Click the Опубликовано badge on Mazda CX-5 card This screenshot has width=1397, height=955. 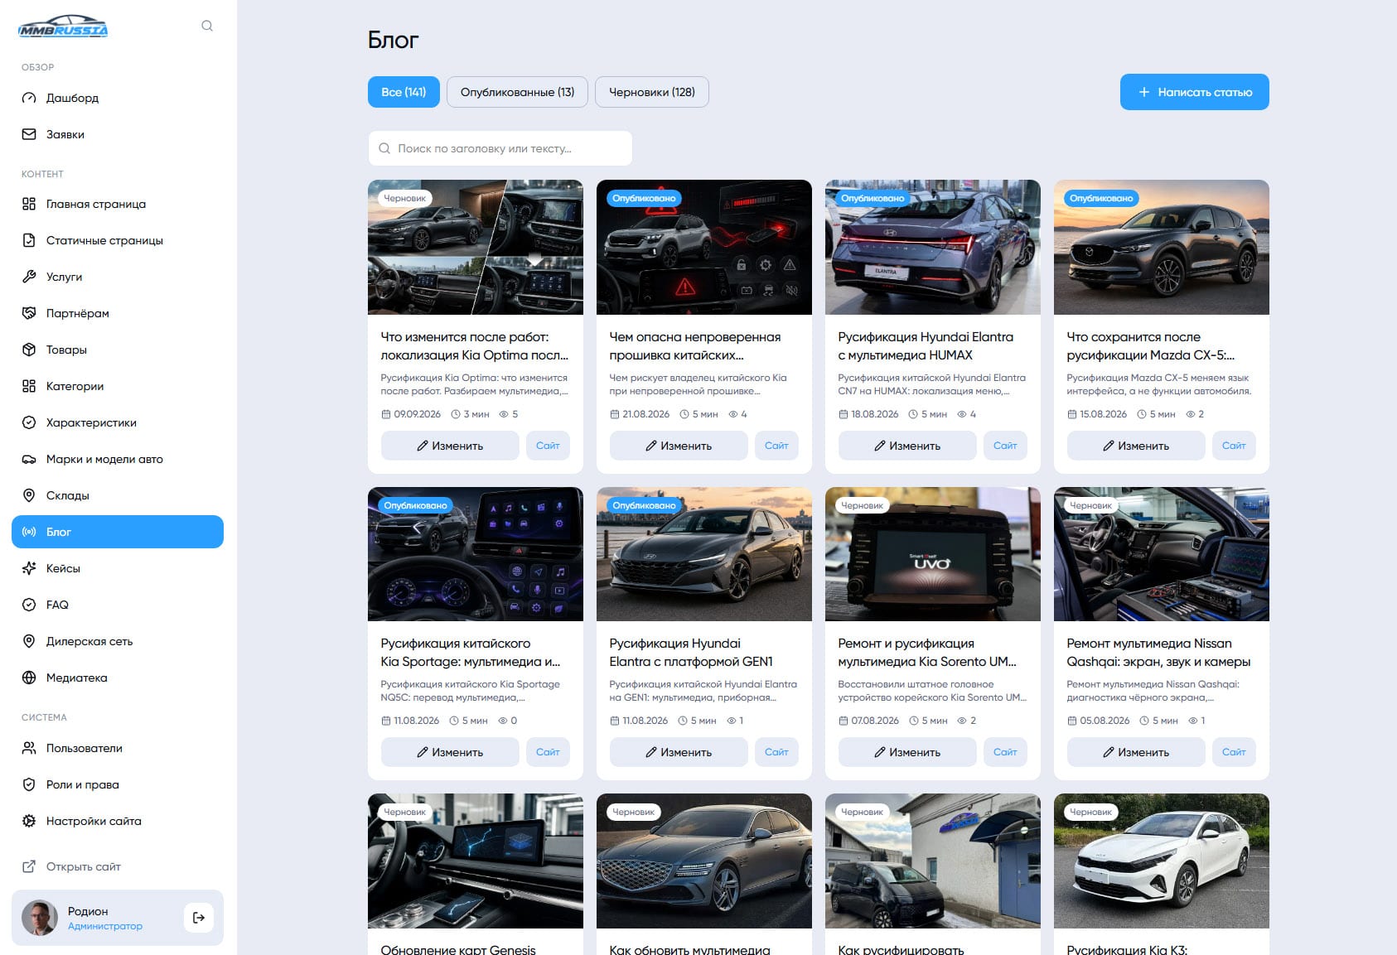click(1101, 198)
